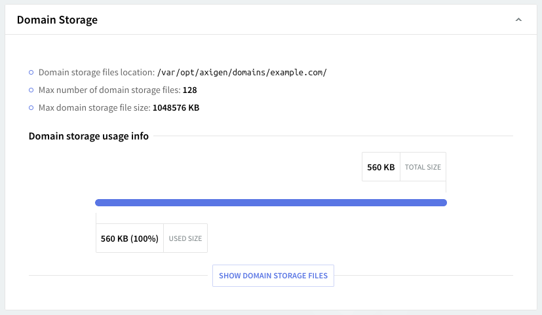Click the USED SIZE label

(185, 238)
